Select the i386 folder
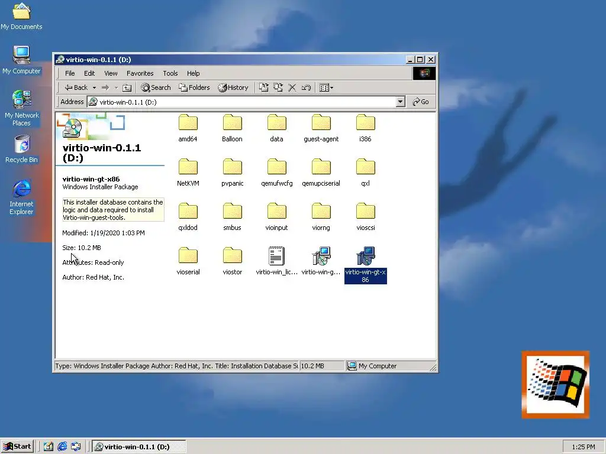Screen dimensions: 606x454 [365, 128]
